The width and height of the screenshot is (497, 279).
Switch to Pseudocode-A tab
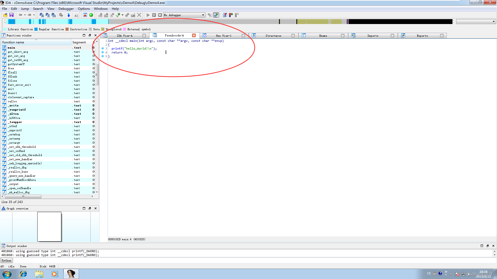click(x=174, y=35)
